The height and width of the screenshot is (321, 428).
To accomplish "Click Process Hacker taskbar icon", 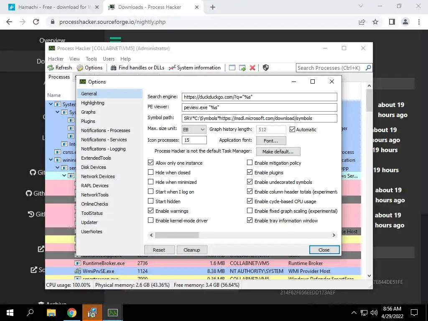I will pyautogui.click(x=113, y=313).
